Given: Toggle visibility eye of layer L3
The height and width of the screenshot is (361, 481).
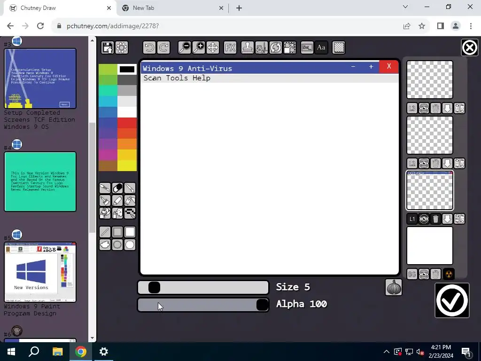Looking at the screenshot, I should click(x=424, y=108).
